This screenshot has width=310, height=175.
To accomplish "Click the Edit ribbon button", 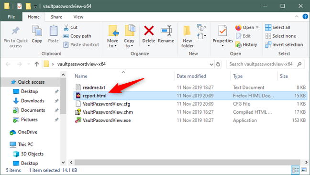I will (244, 36).
